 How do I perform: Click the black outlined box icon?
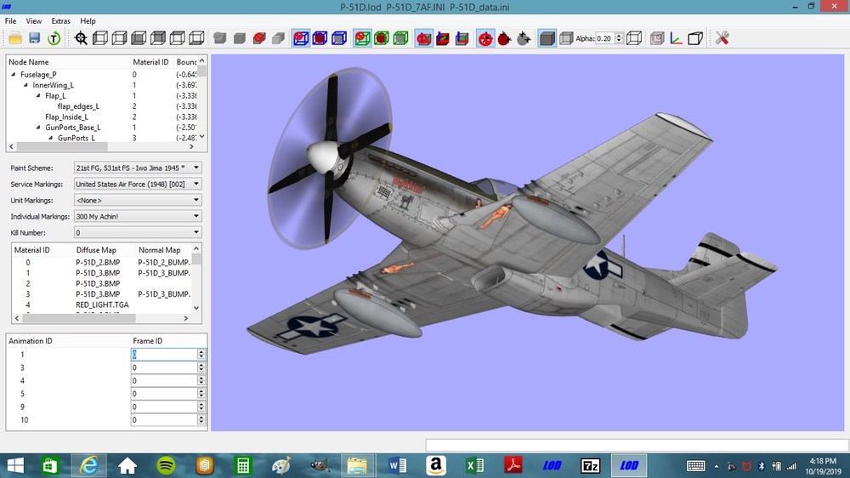695,38
